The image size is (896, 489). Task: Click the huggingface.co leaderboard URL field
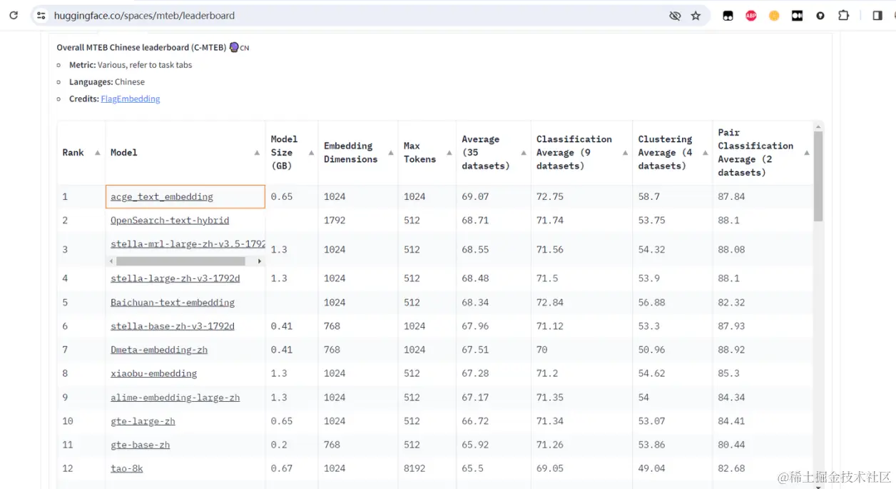tap(144, 15)
